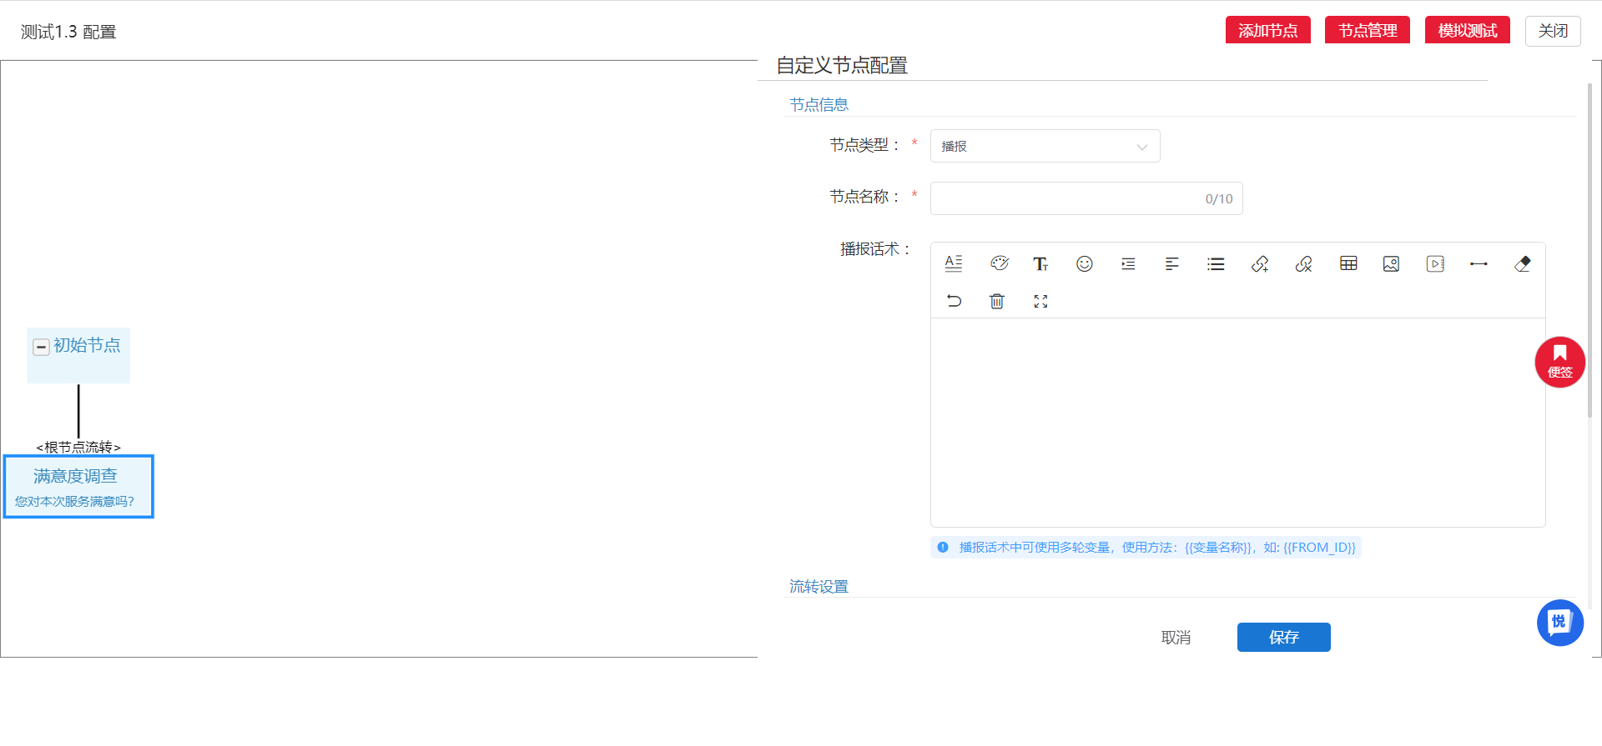The height and width of the screenshot is (746, 1602).
Task: Open the text color palette icon
Action: click(x=1000, y=263)
